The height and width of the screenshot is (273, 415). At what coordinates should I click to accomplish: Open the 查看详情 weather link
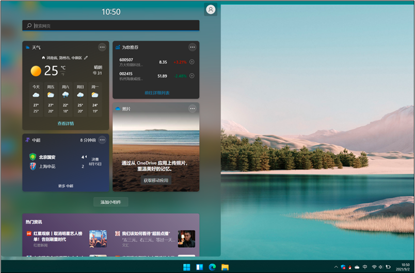pyautogui.click(x=66, y=124)
